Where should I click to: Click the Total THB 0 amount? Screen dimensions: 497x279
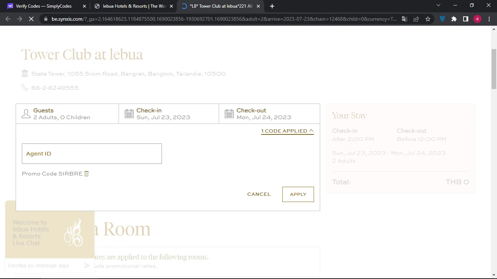tap(457, 182)
